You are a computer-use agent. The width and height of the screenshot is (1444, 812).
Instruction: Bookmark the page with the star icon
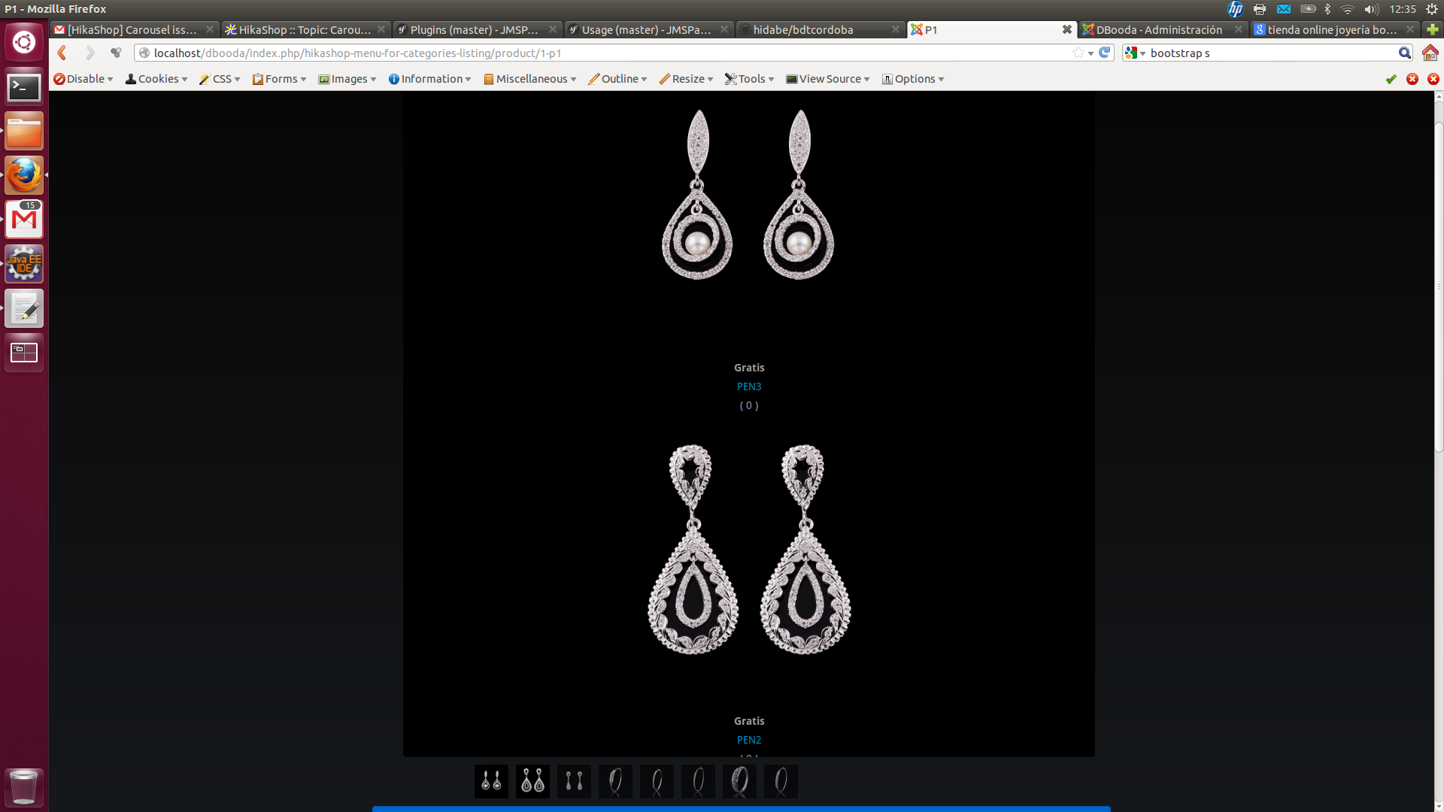coord(1078,53)
